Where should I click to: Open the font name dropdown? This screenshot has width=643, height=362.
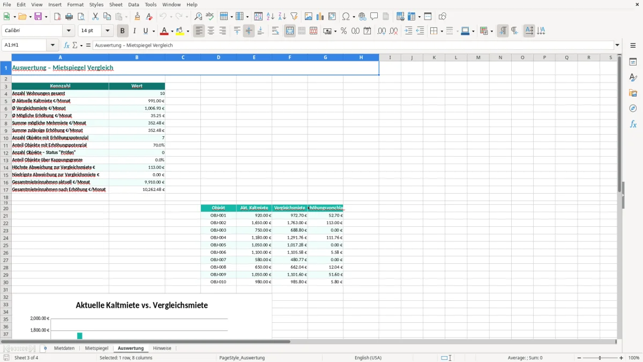click(x=69, y=31)
